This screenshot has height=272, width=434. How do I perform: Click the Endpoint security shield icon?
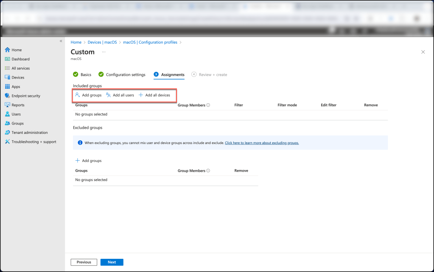(x=7, y=96)
